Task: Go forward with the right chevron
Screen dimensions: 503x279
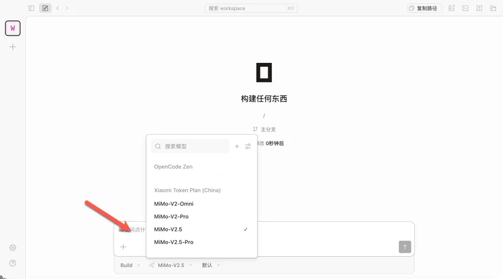Action: [x=67, y=8]
